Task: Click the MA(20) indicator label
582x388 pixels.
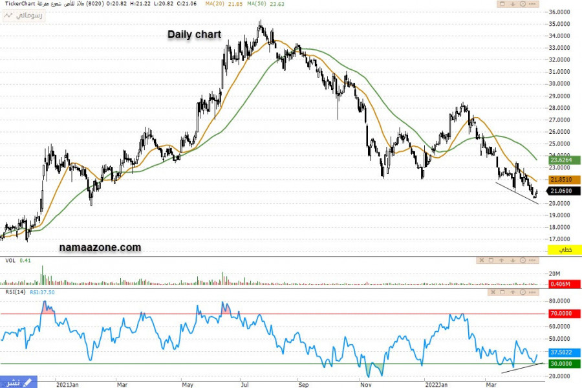Action: [x=223, y=4]
